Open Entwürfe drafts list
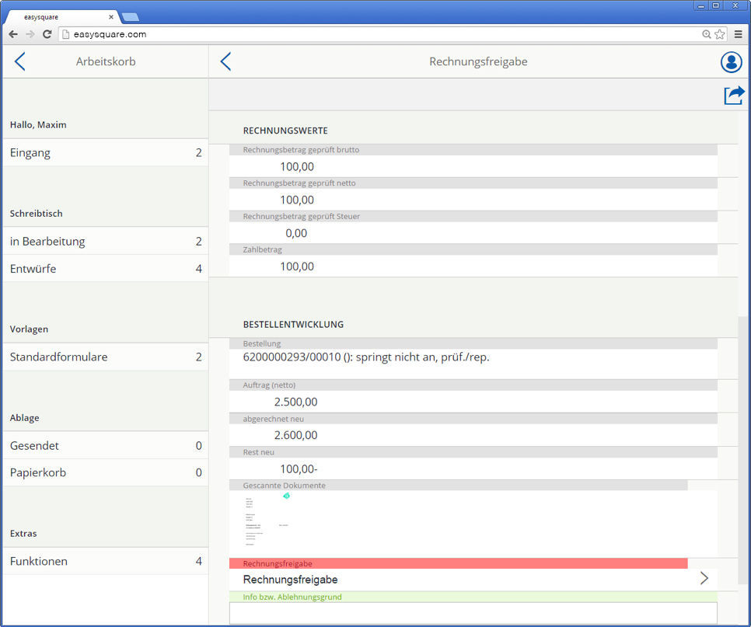 (x=105, y=269)
